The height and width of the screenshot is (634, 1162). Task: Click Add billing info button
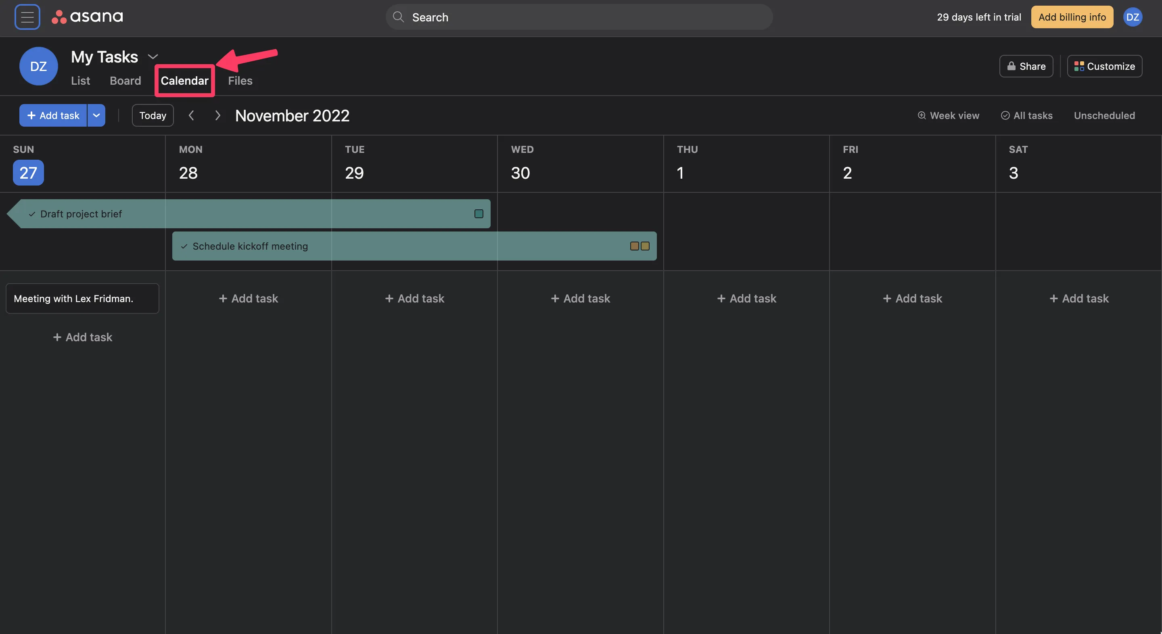[1072, 17]
